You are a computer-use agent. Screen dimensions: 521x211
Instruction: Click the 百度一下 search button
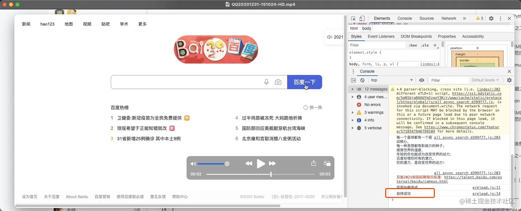[x=305, y=82]
